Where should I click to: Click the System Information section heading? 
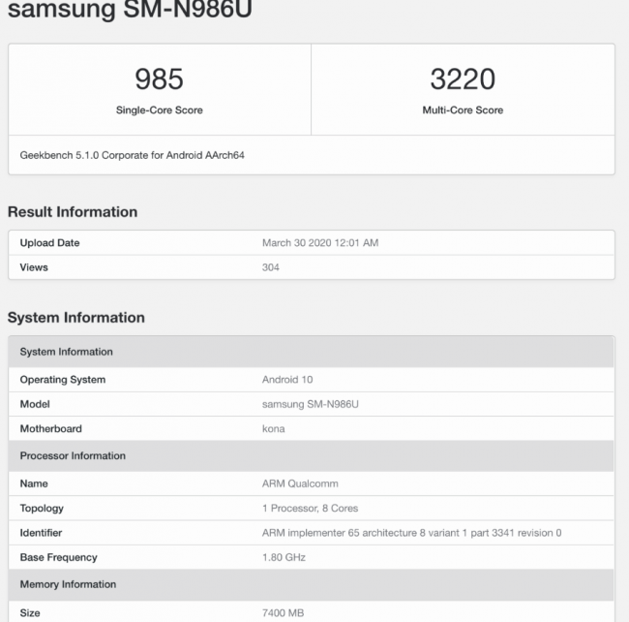pos(76,318)
